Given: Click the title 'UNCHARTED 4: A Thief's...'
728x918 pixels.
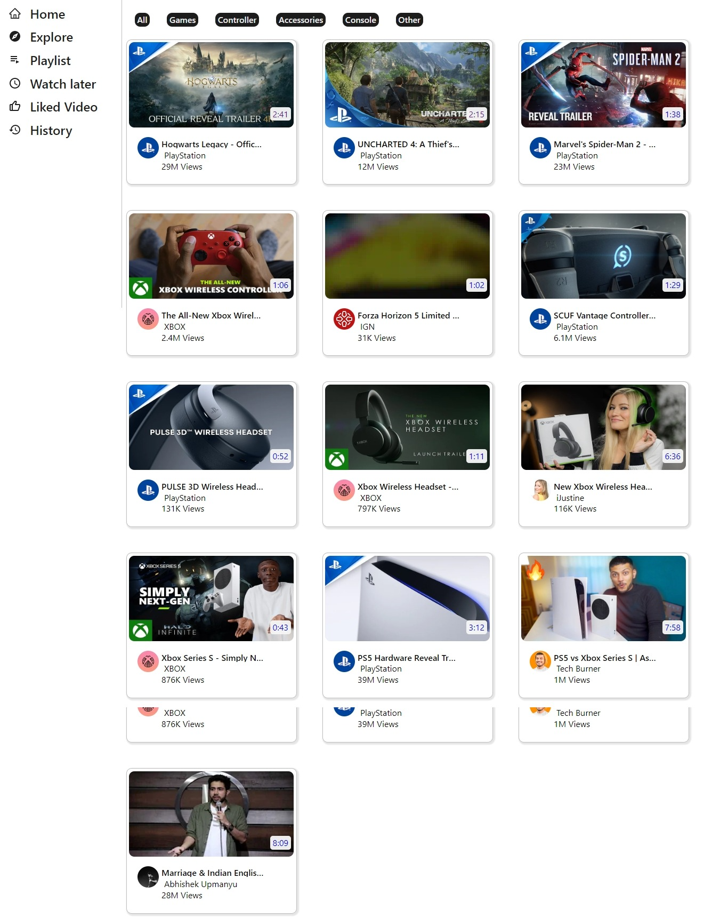Looking at the screenshot, I should pyautogui.click(x=408, y=144).
